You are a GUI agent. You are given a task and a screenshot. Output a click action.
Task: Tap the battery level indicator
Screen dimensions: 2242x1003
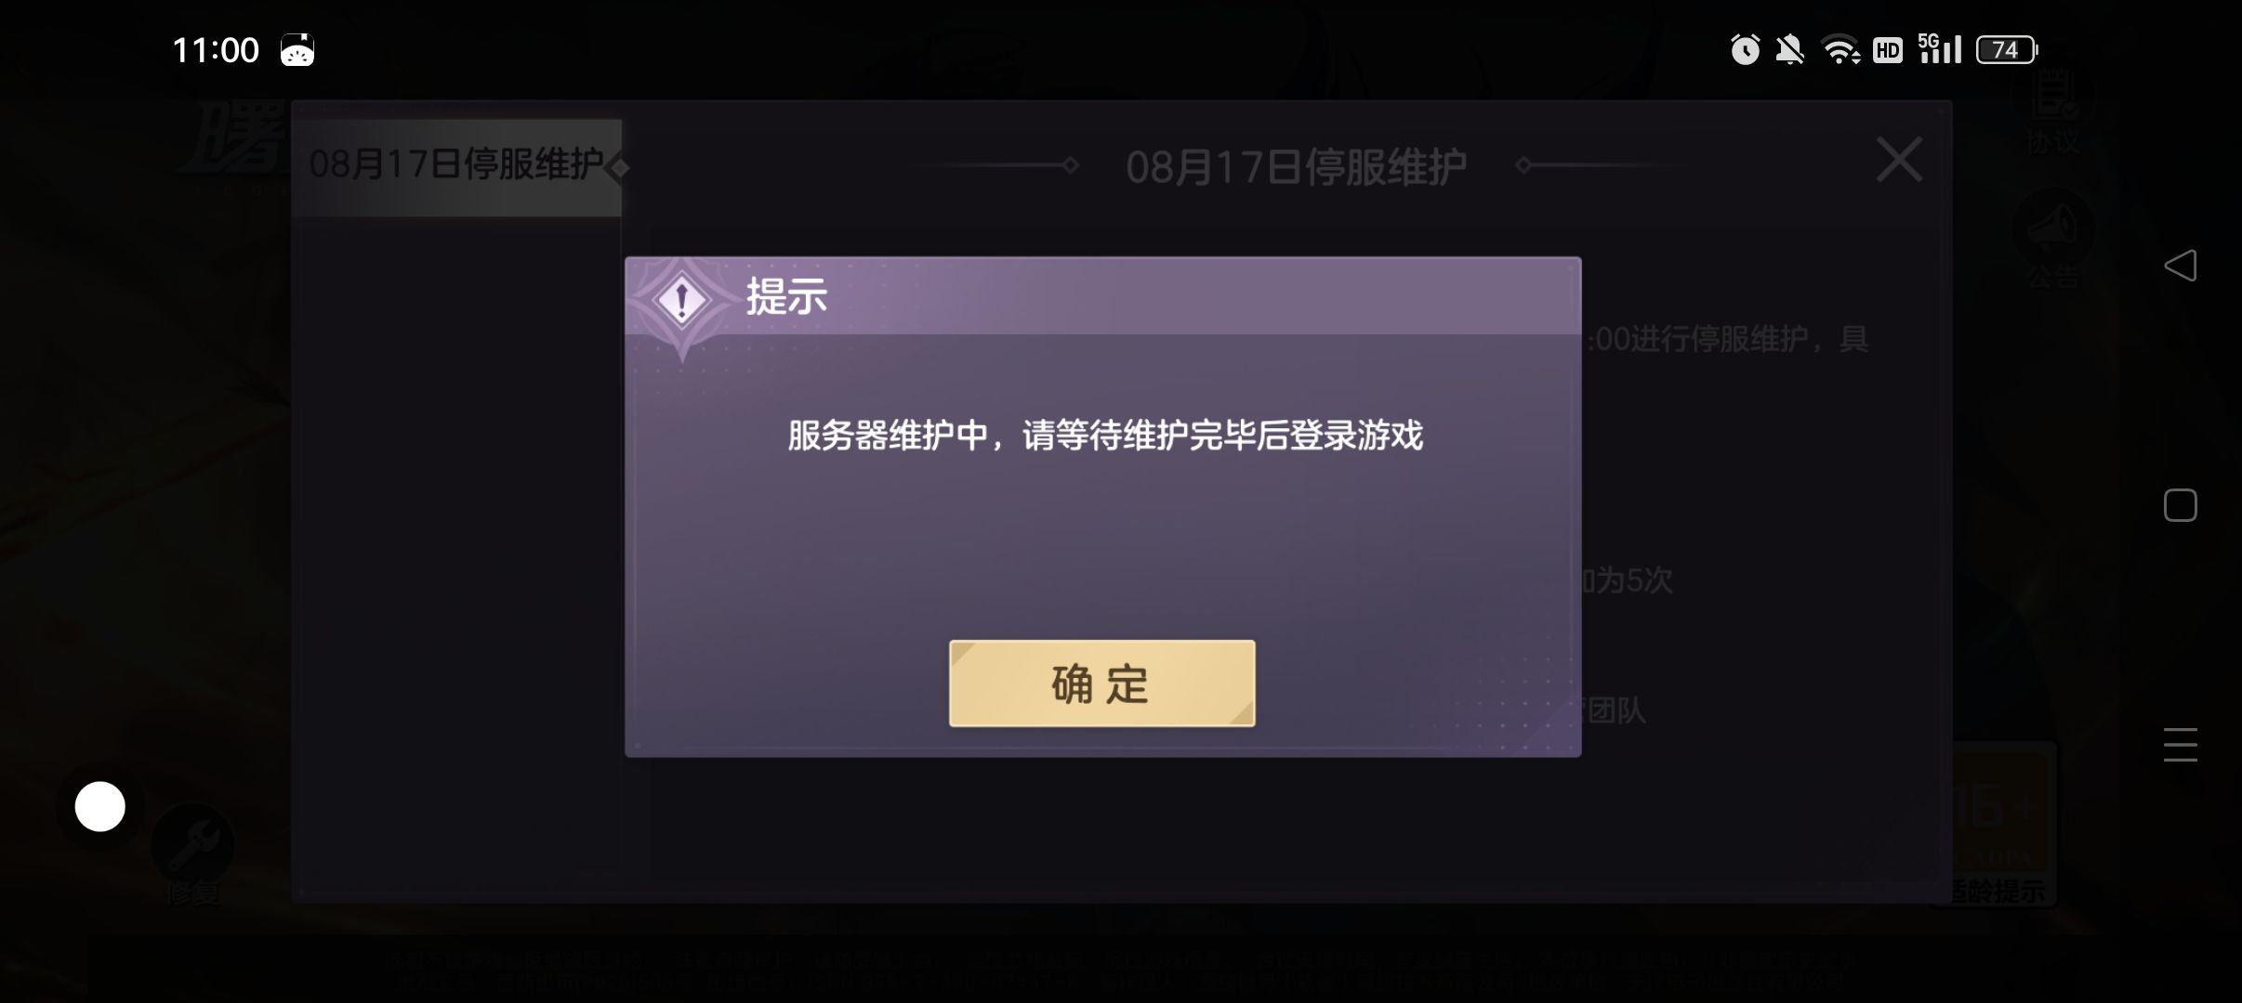(2007, 49)
